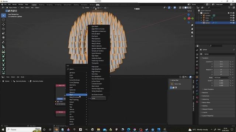Hide the Sphere object in outliner
Viewport: 236px width, 132px height.
pyautogui.click(x=231, y=23)
